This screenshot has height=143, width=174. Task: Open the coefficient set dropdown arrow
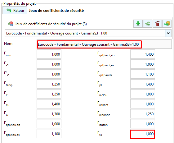(x=168, y=33)
